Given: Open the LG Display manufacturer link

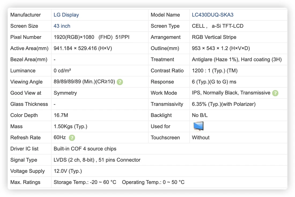Looking at the screenshot, I should coord(66,15).
